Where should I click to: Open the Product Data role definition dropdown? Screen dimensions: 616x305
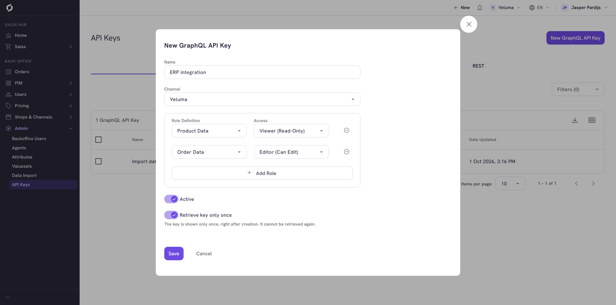pyautogui.click(x=209, y=131)
